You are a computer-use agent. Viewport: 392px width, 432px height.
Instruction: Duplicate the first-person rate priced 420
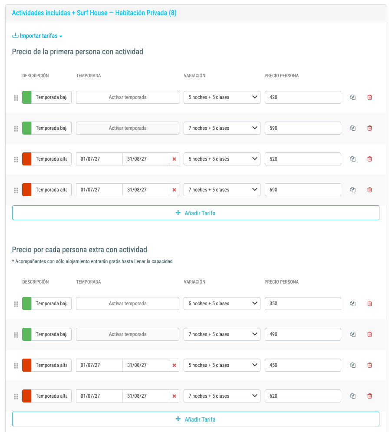click(352, 97)
